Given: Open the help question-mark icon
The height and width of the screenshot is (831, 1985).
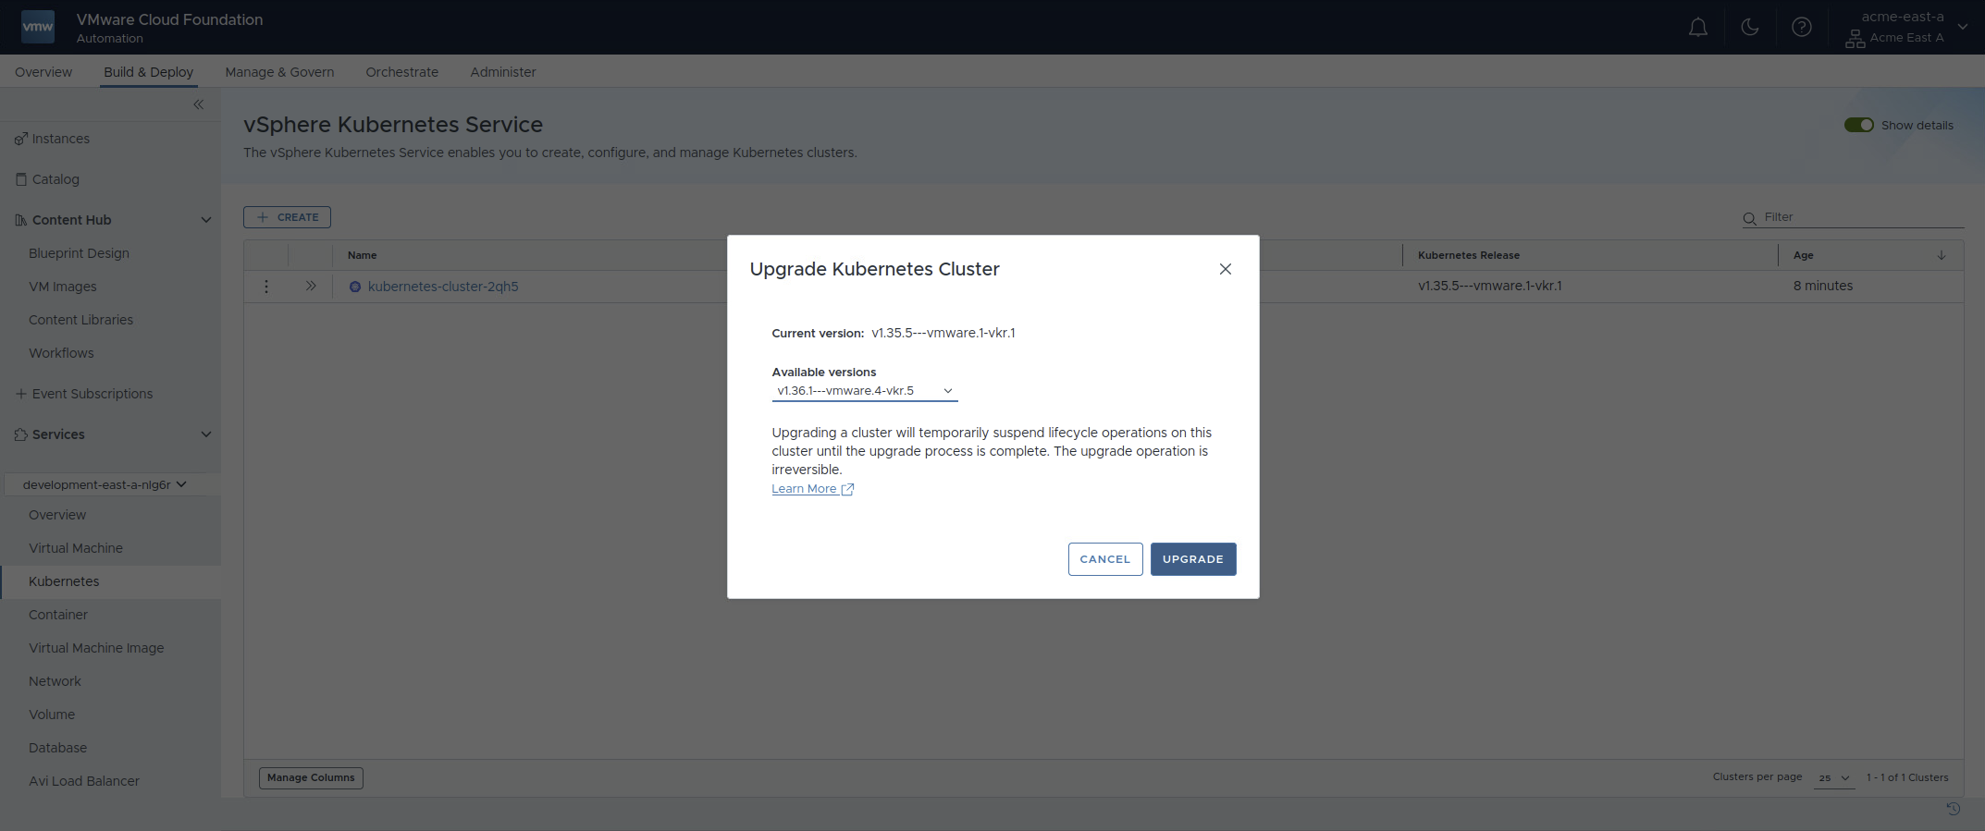Looking at the screenshot, I should click(x=1802, y=27).
